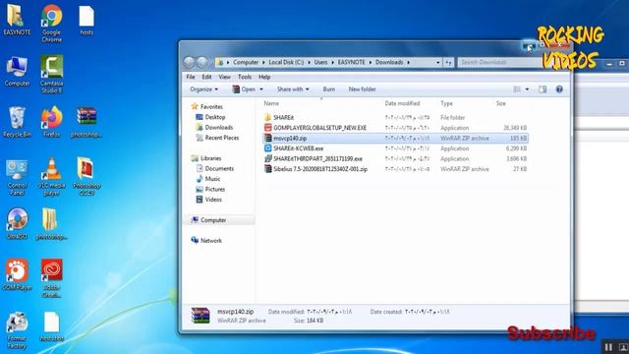
Task: Open the Adobe Creative Cloud shortcut
Action: (x=51, y=278)
